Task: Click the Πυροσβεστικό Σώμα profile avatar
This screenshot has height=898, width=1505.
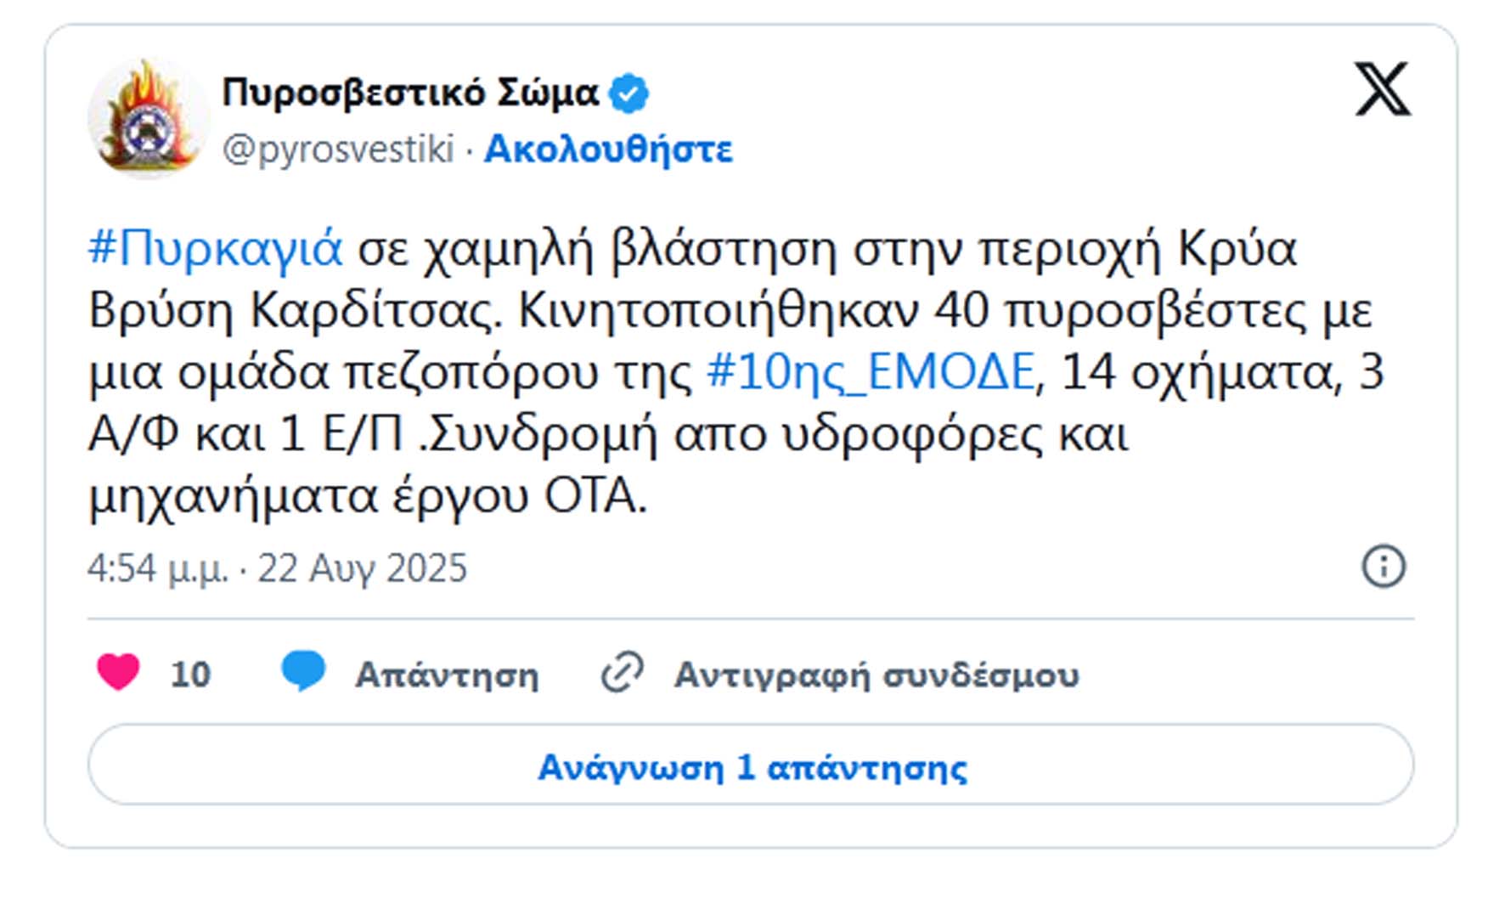Action: (148, 119)
